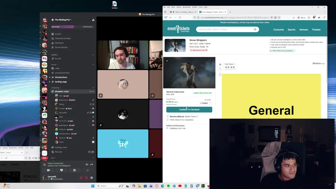
Task: Open the Discord direct messages home icon
Action: pos(45,20)
